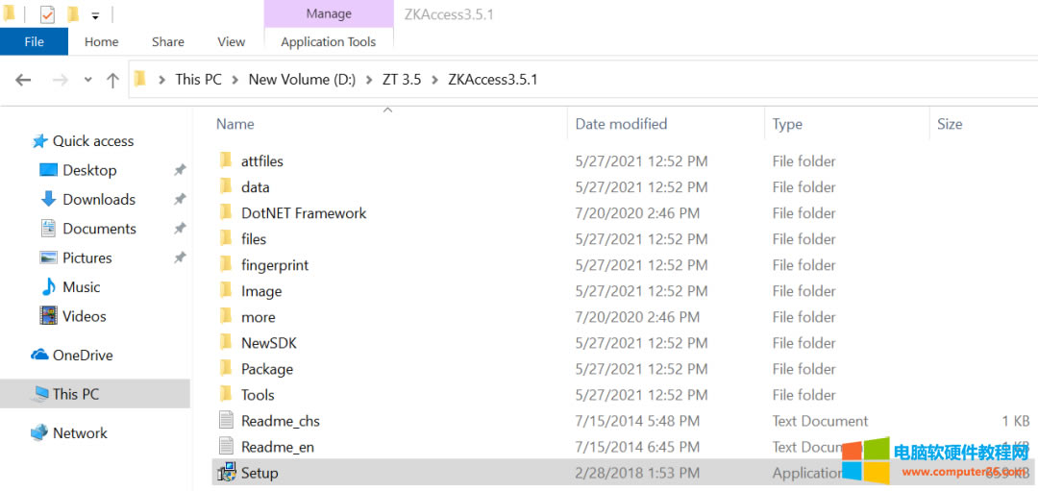Screen dimensions: 1038x491
Task: Click the OneDrive cloud icon
Action: [x=39, y=356]
